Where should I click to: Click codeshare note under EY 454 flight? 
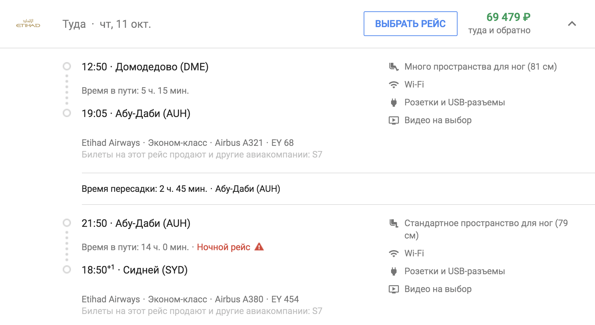click(x=202, y=311)
